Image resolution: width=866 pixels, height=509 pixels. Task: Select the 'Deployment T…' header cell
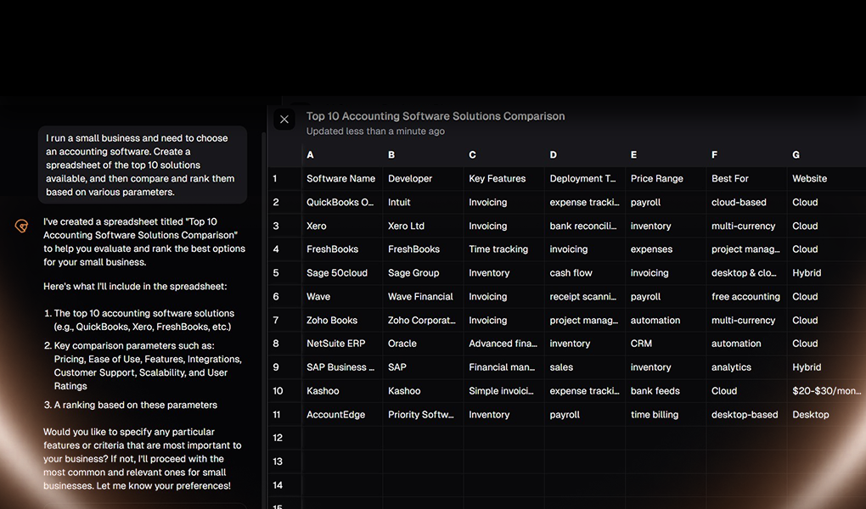(x=585, y=179)
